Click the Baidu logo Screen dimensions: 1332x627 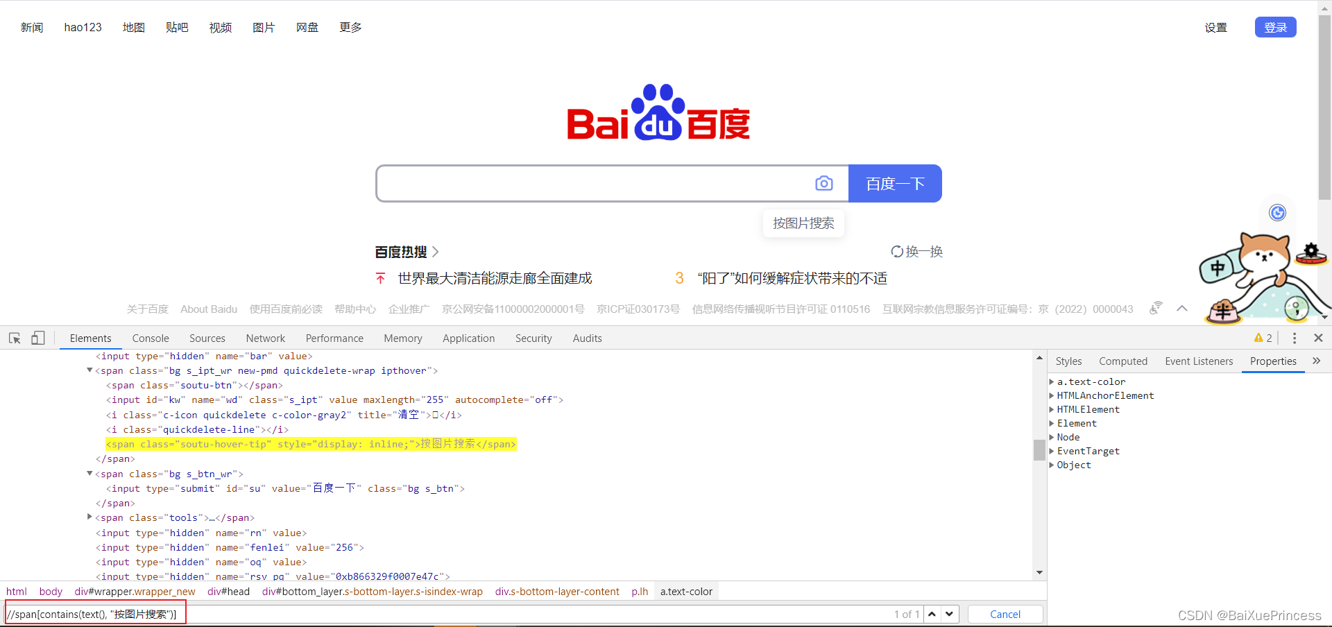pyautogui.click(x=658, y=112)
